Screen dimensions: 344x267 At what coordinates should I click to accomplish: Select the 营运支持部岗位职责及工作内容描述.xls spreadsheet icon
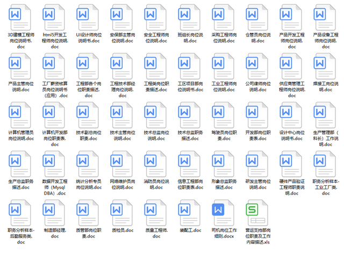pos(257,213)
